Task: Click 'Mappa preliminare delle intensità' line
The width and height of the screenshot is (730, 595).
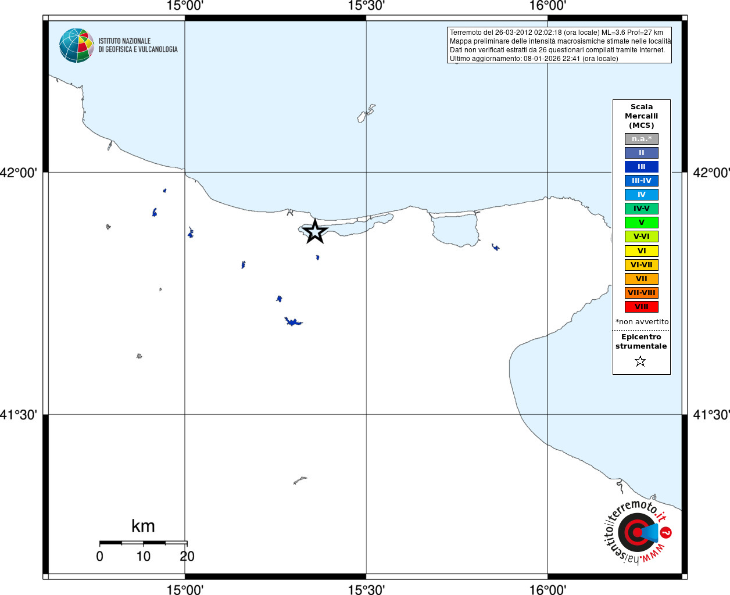Action: pyautogui.click(x=560, y=41)
